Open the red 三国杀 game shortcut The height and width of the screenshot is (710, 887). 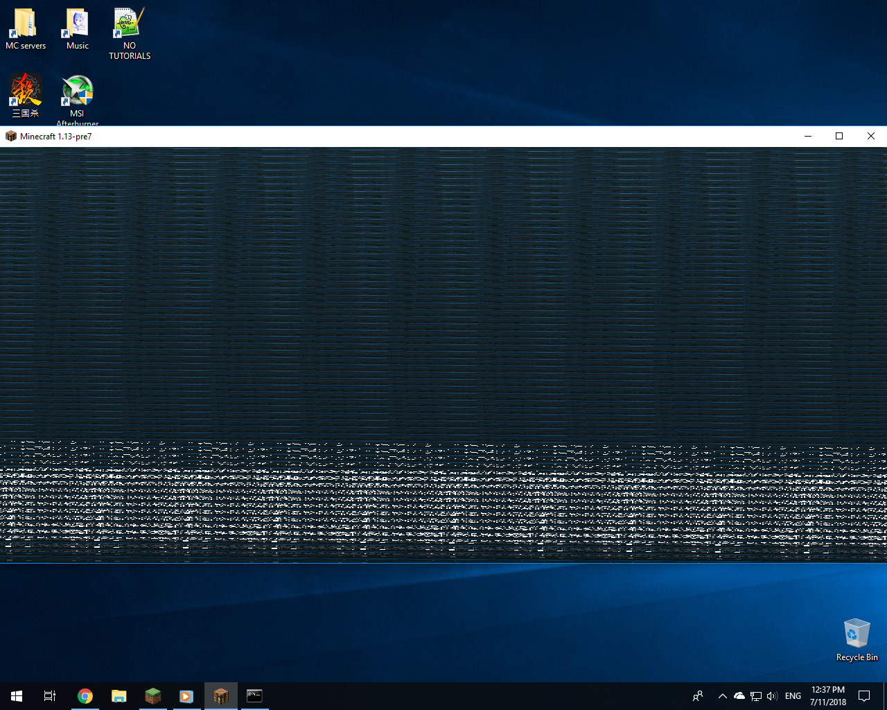[26, 92]
